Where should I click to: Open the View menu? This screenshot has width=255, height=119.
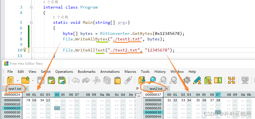click(32, 72)
